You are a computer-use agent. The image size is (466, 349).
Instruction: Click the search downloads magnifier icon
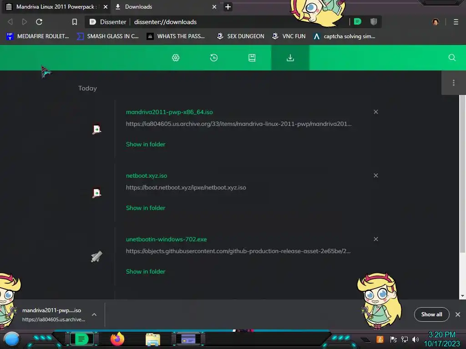click(452, 58)
